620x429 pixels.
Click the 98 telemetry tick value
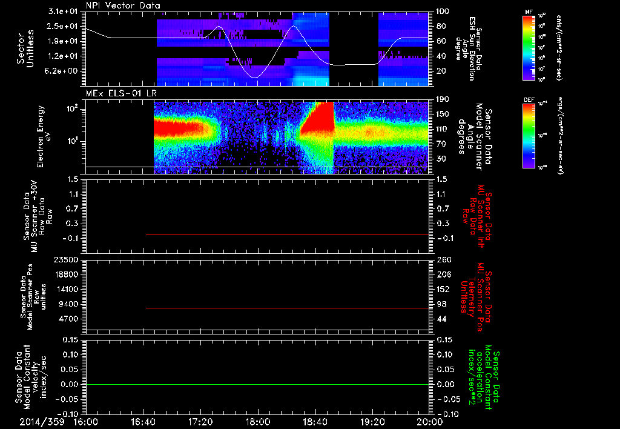(x=441, y=304)
